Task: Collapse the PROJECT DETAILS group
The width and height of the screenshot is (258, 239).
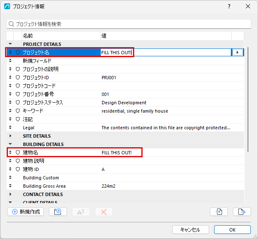Action: click(x=10, y=44)
